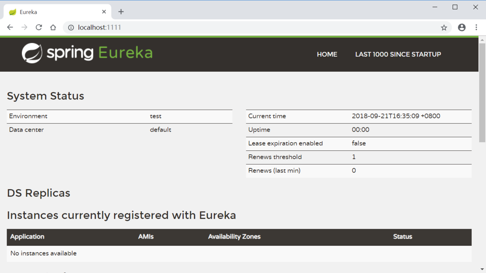
Task: View site information icon in address bar
Action: click(71, 27)
